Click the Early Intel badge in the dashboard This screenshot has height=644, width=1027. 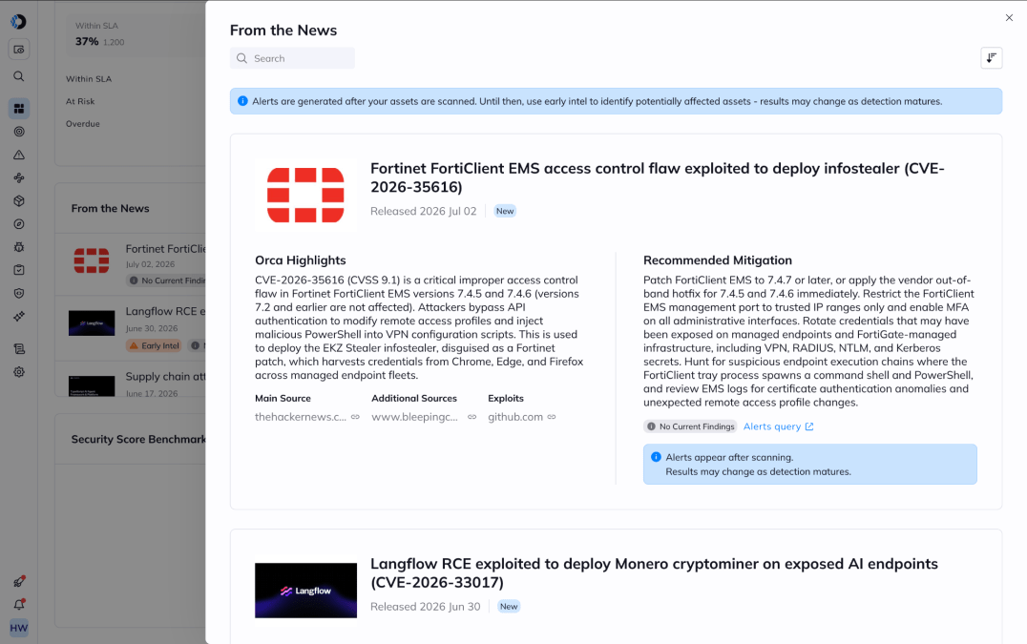coord(154,345)
